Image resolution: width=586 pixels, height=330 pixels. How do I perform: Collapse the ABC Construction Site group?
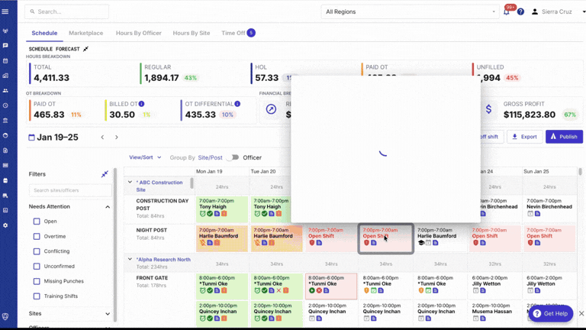click(130, 183)
